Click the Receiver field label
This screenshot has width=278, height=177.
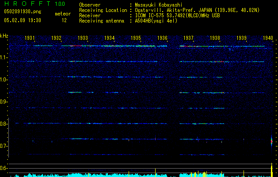click(90, 15)
